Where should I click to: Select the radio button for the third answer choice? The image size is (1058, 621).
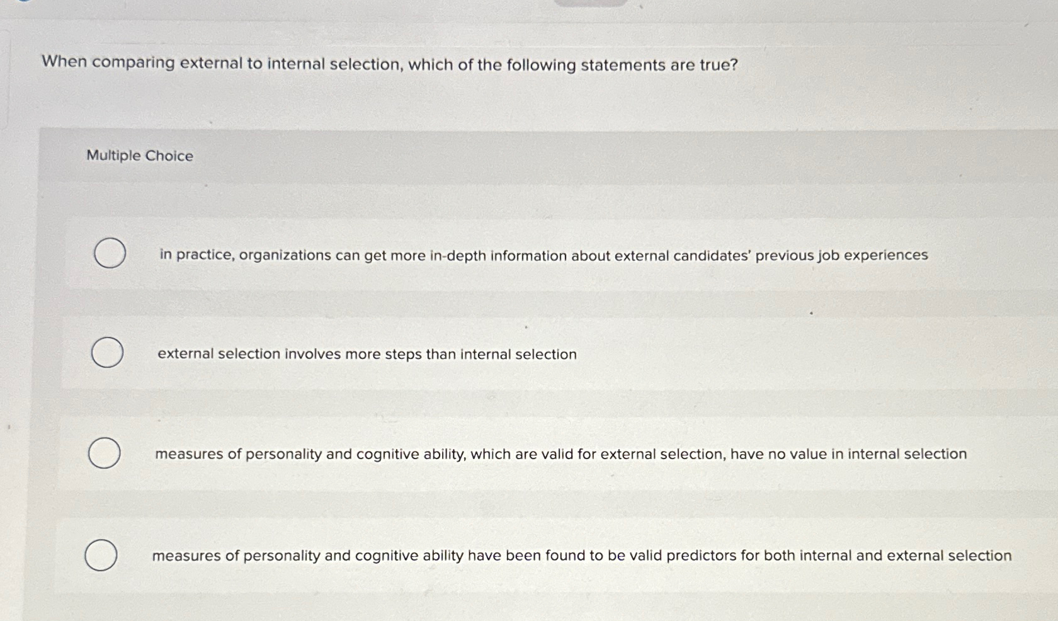(x=104, y=453)
